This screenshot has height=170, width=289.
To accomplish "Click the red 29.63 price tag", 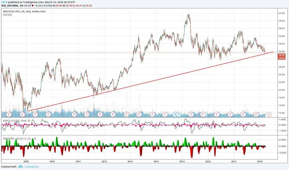I will pos(282,55).
